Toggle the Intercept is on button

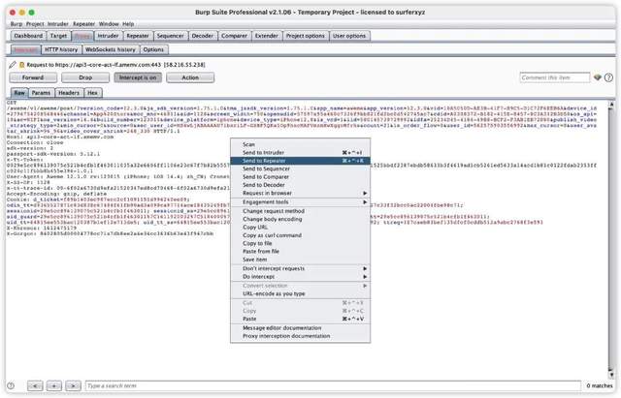click(x=137, y=77)
